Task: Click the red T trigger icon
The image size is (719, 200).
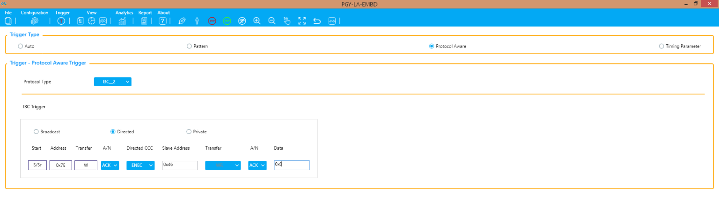Action: [61, 21]
